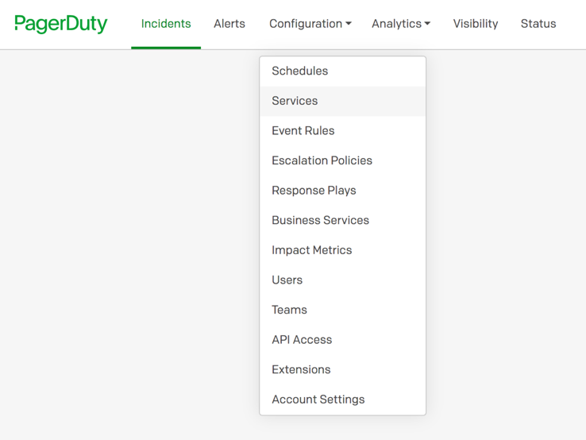Open API Access settings

(343, 340)
